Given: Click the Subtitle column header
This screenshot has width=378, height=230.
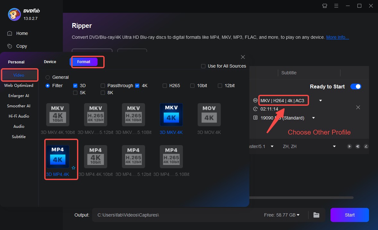Looking at the screenshot, I should click(289, 73).
